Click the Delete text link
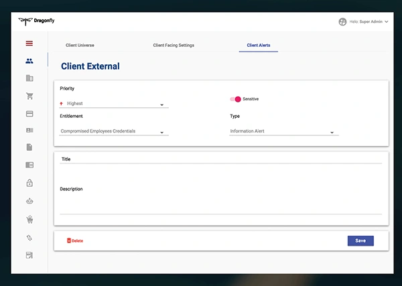The height and width of the screenshot is (286, 402). click(77, 241)
